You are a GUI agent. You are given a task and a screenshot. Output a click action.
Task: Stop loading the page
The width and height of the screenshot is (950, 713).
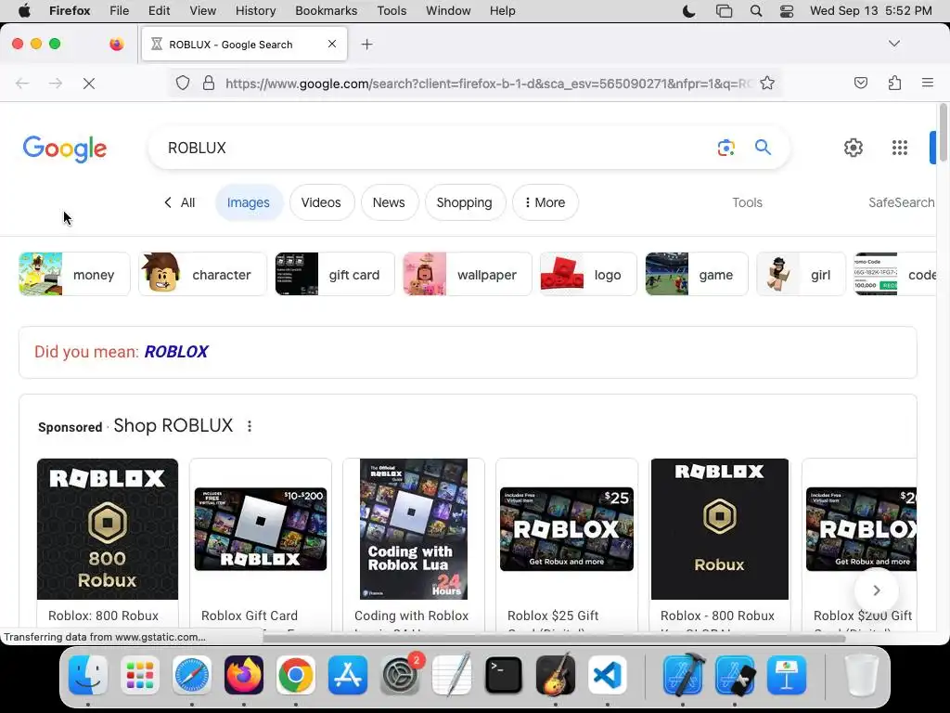coord(88,83)
